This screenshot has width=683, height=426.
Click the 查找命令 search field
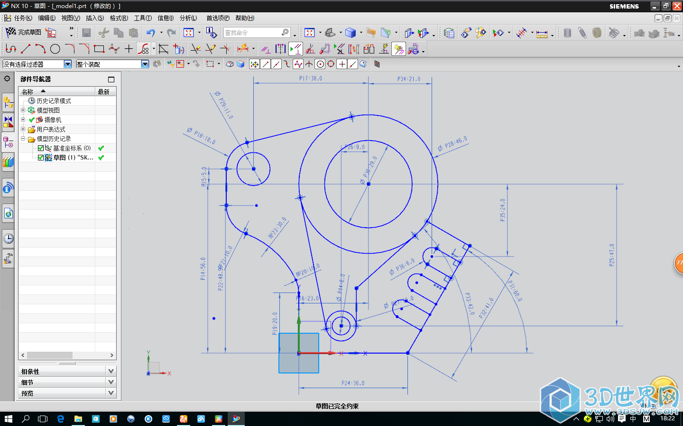pyautogui.click(x=256, y=33)
